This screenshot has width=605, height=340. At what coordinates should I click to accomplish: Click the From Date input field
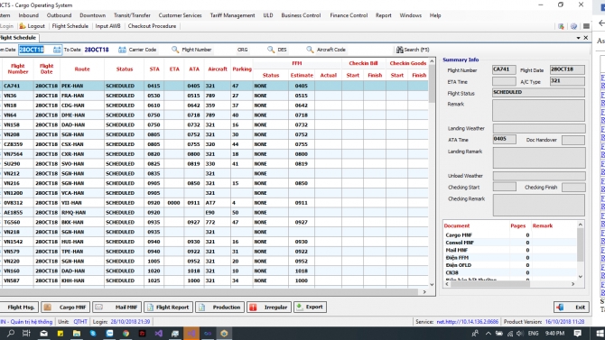pyautogui.click(x=35, y=50)
